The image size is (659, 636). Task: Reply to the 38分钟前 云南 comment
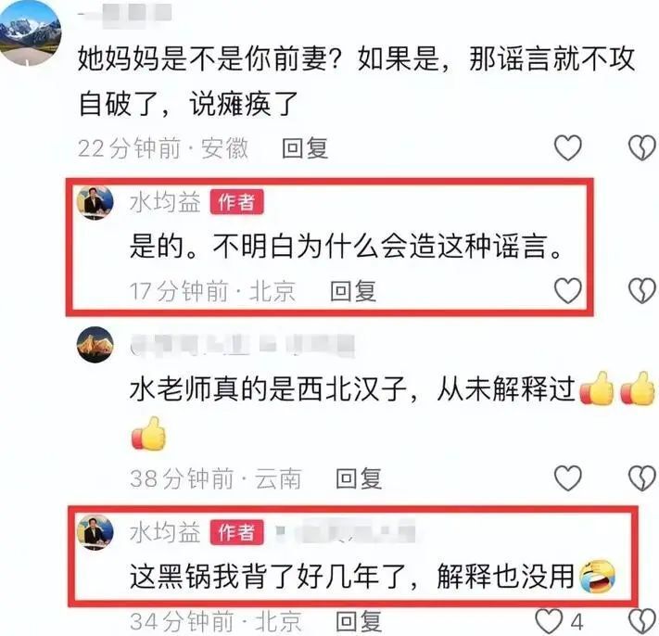pos(359,478)
